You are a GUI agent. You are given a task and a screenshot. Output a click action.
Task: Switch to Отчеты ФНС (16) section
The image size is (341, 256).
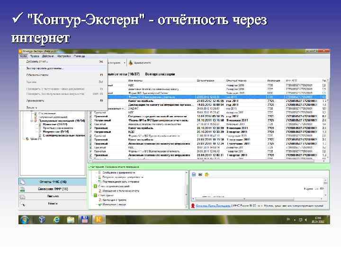click(x=53, y=182)
